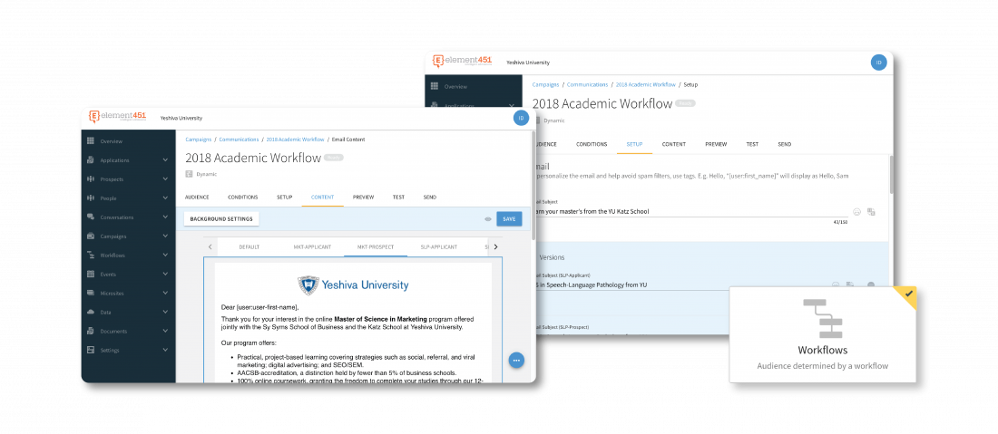
Task: Click front window vertical scrollbar
Action: click(533, 186)
